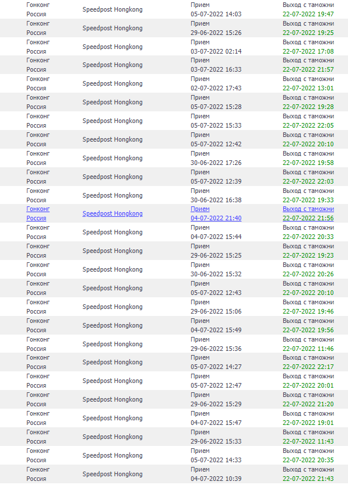Image resolution: width=348 pixels, height=485 pixels.
Task: Select row with acceptance 29-06-2022 15:26
Action: (x=174, y=28)
